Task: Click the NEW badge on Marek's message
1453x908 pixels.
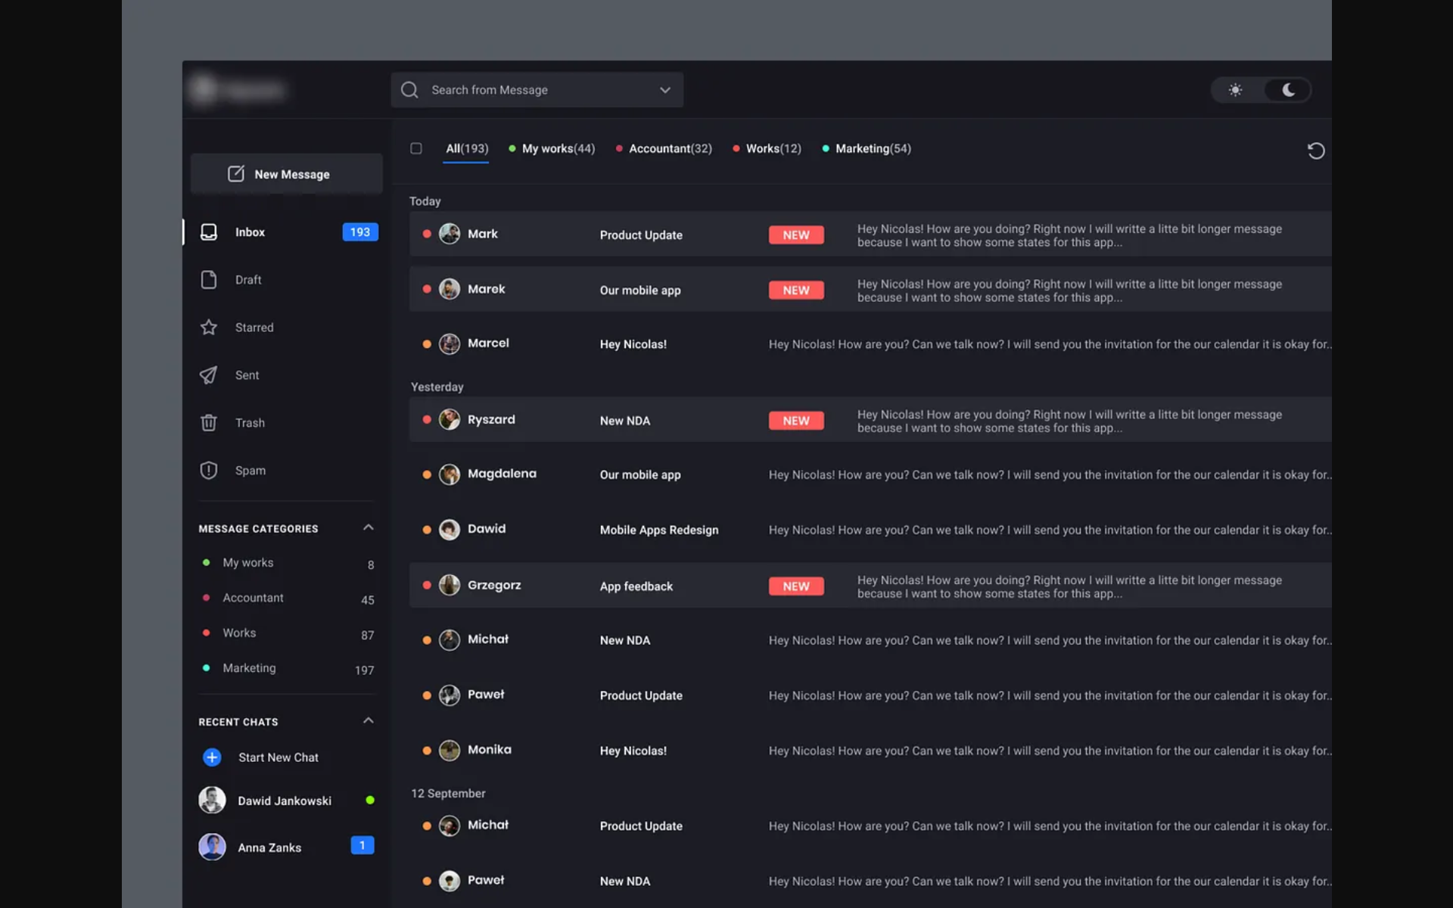Action: click(x=796, y=290)
